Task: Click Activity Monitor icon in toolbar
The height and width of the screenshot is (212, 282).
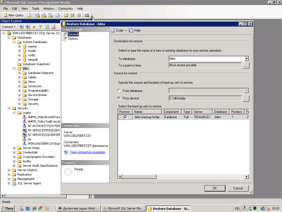Action: pyautogui.click(x=87, y=15)
